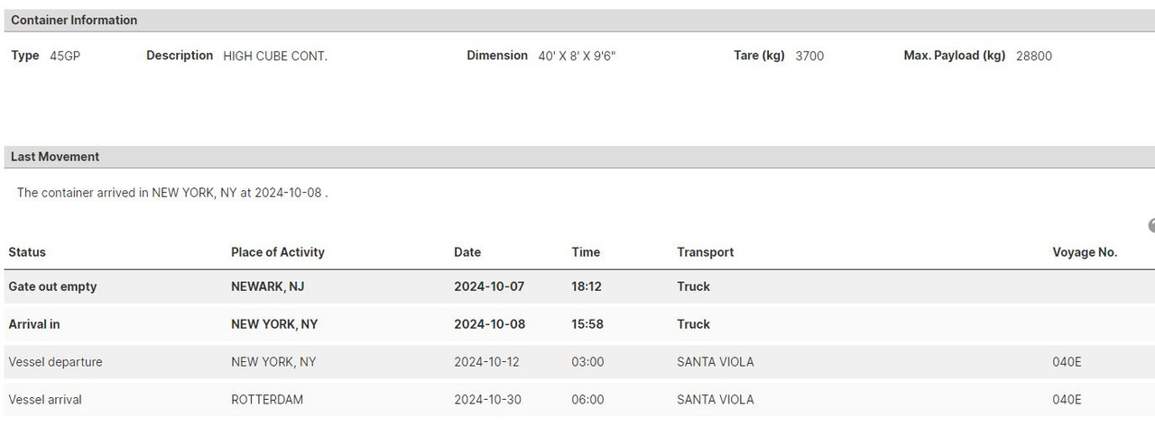Click ROTTERDAM in the place column
The width and height of the screenshot is (1155, 435).
(267, 400)
